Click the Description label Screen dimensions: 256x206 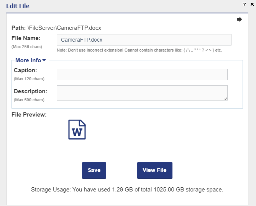click(30, 91)
